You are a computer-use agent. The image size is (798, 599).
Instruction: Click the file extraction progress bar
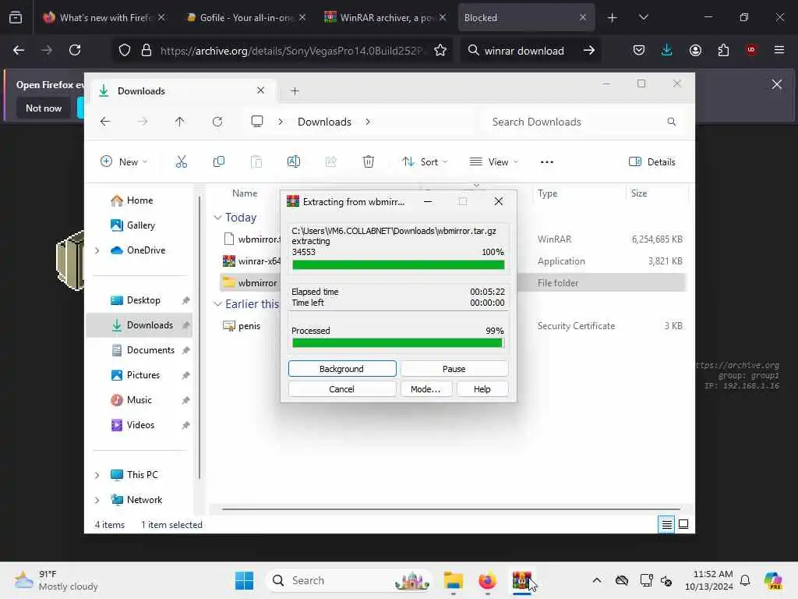click(x=398, y=265)
